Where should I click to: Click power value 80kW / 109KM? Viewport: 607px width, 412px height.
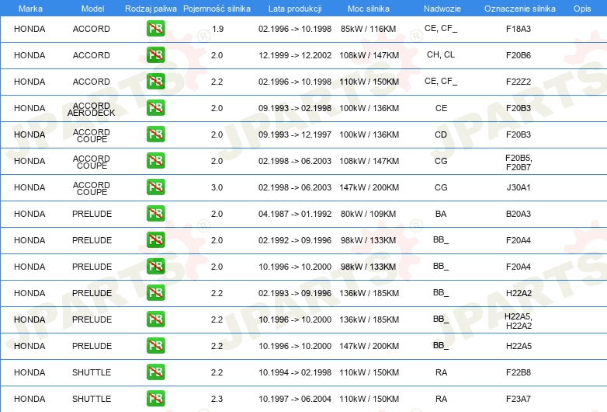[x=369, y=214]
